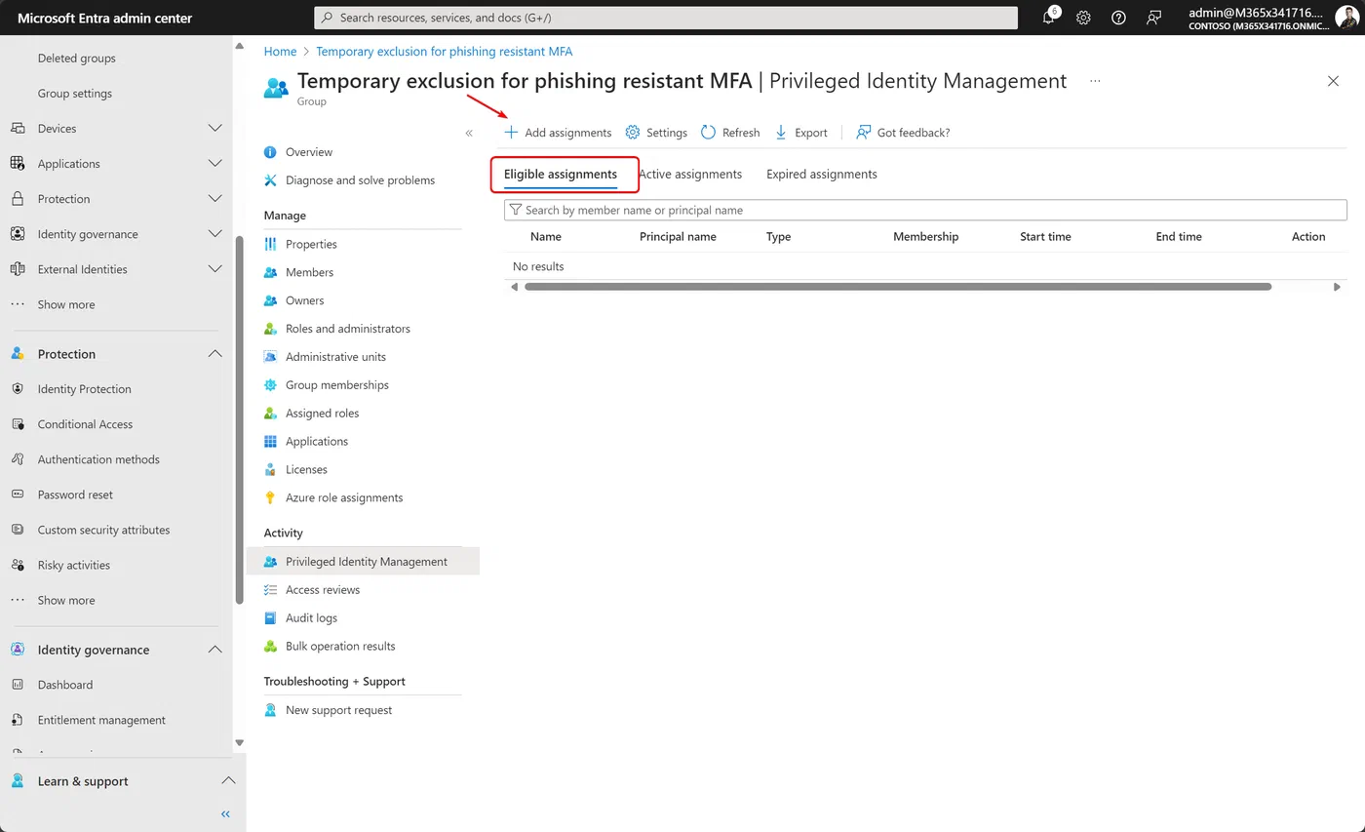This screenshot has height=832, width=1365.
Task: Go to Home breadcrumb link
Action: pos(280,51)
